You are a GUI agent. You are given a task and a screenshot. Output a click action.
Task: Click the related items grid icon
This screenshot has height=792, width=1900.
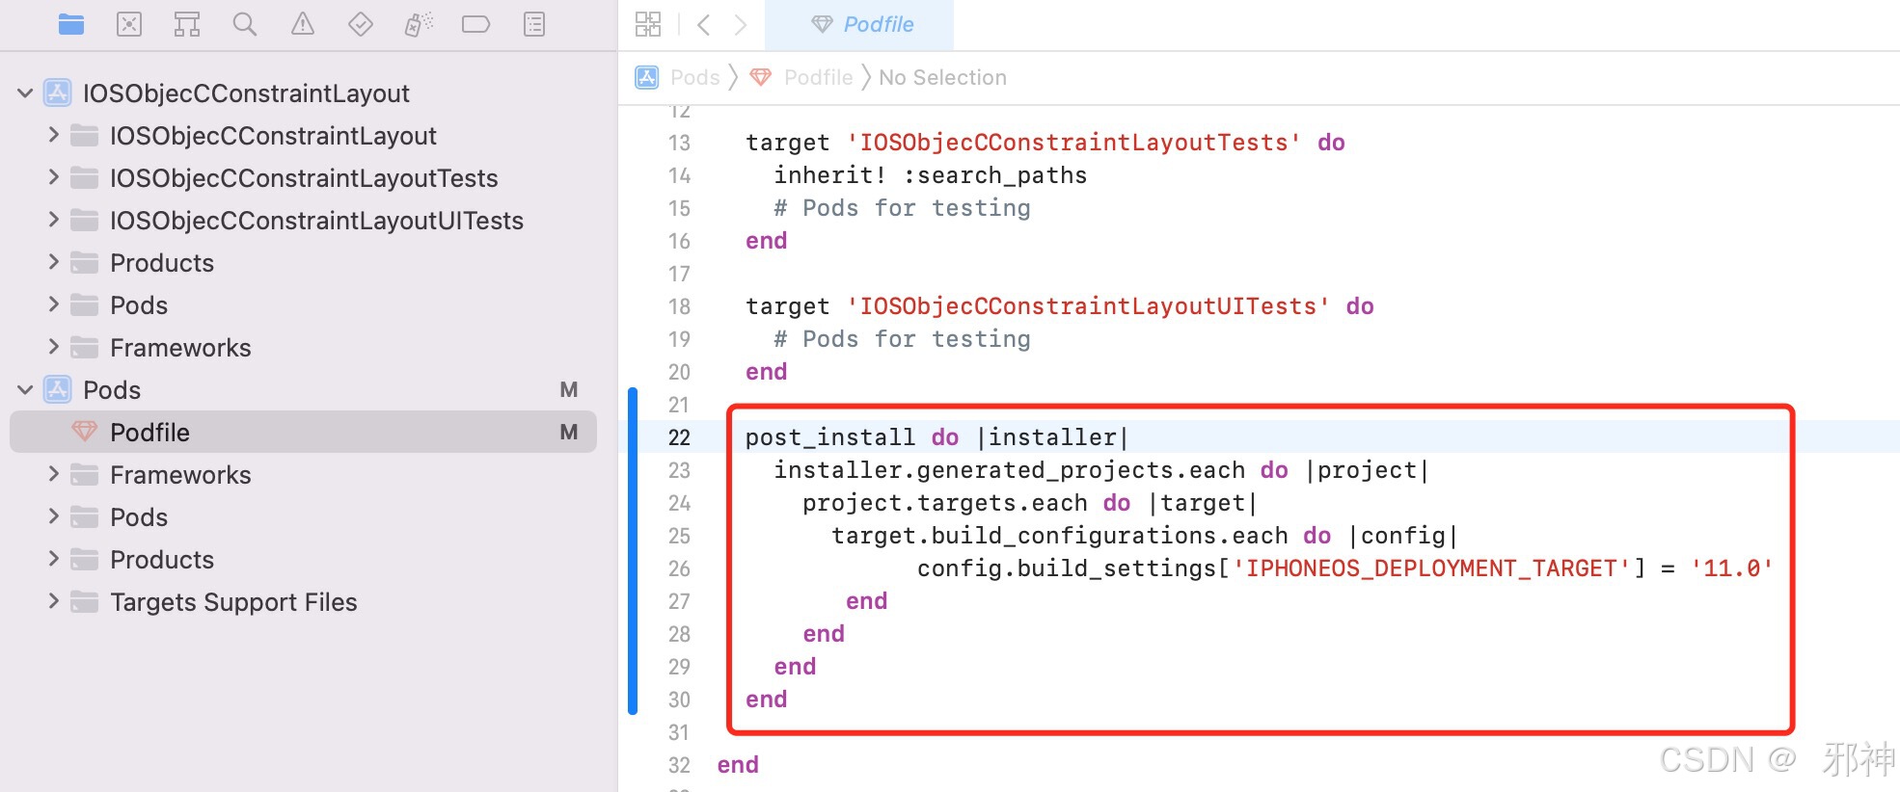click(x=648, y=24)
